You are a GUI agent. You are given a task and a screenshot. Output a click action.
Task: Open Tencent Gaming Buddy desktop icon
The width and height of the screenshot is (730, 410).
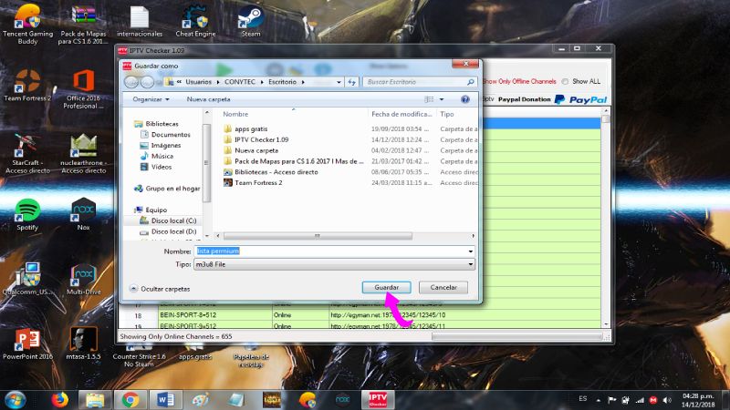click(x=27, y=25)
